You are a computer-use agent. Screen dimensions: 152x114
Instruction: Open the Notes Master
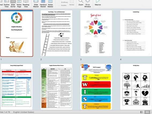point(50,4)
